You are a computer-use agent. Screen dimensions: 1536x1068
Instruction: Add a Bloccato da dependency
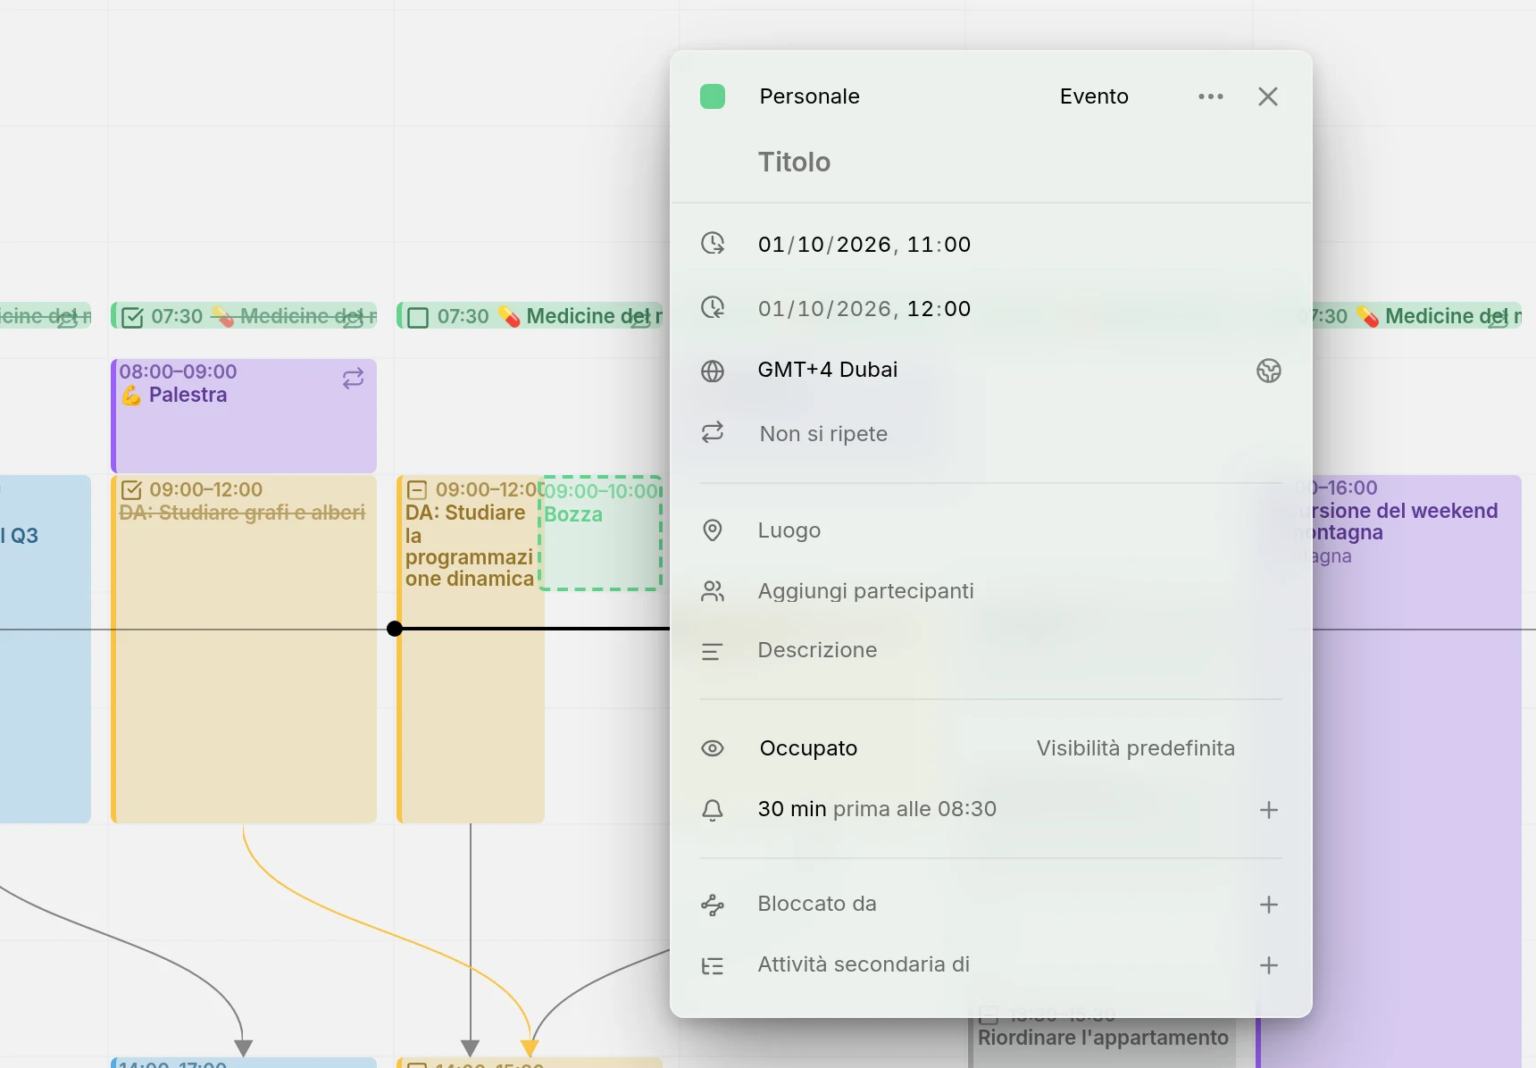1268,905
